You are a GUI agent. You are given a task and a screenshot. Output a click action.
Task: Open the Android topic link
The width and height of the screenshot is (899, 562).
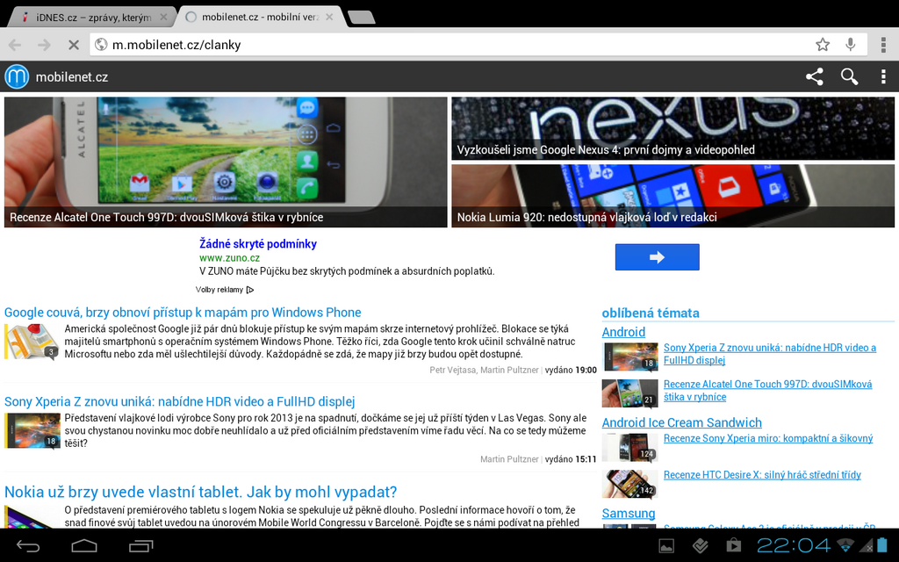click(x=623, y=332)
